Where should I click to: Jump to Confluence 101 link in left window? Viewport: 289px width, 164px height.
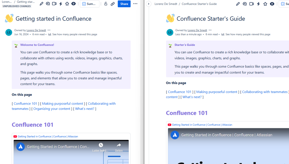(x=26, y=103)
